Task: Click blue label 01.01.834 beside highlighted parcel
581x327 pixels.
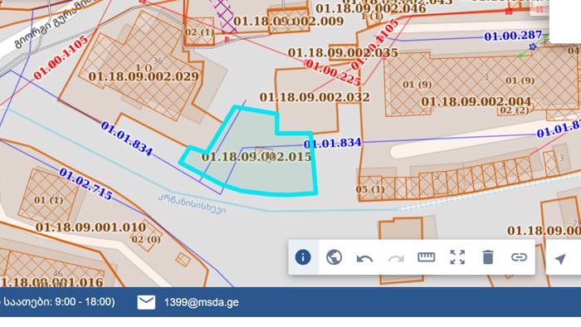Action: [x=332, y=144]
